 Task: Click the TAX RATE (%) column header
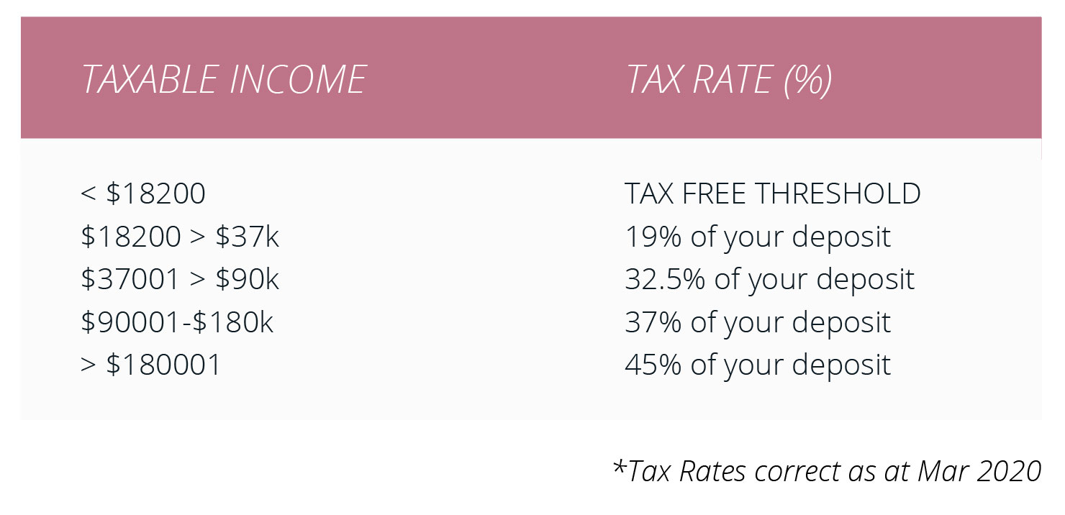pyautogui.click(x=730, y=79)
